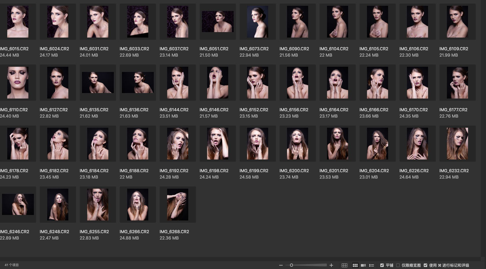Viewport: 486px width, 269px height.
Task: Switch to list view layout
Action: coord(372,265)
